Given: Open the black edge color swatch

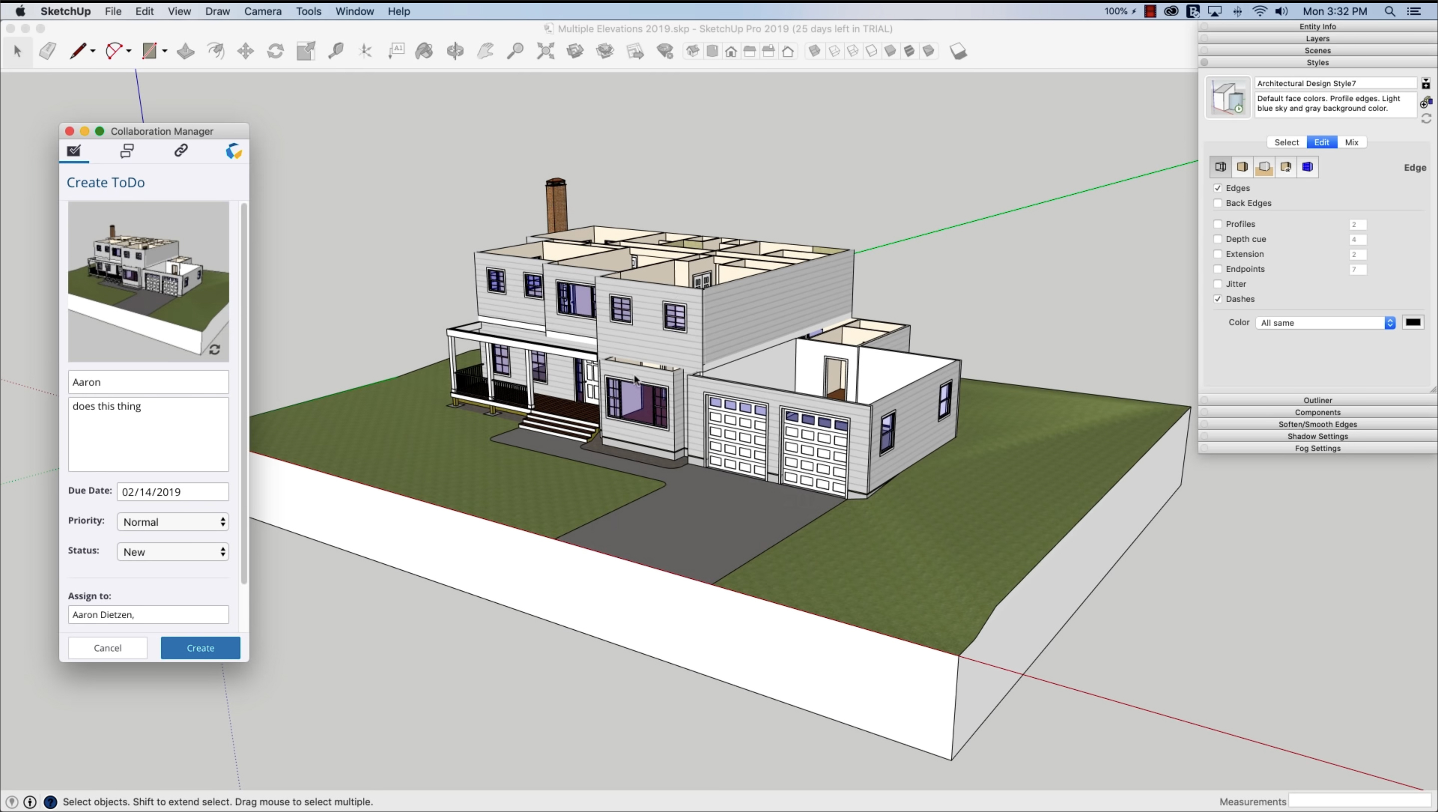Looking at the screenshot, I should pyautogui.click(x=1414, y=322).
